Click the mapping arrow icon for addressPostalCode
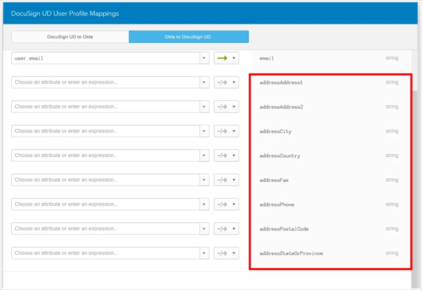 pos(222,229)
